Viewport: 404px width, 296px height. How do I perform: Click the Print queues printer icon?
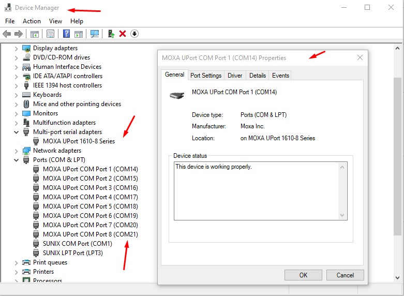click(26, 262)
